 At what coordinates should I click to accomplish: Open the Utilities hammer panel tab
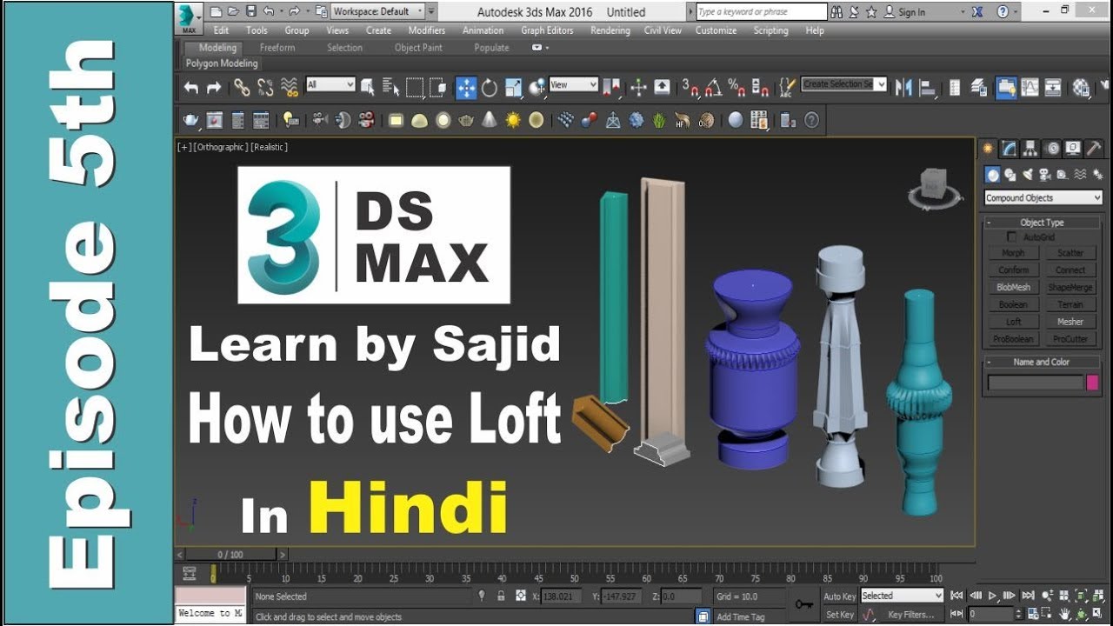click(x=1094, y=148)
